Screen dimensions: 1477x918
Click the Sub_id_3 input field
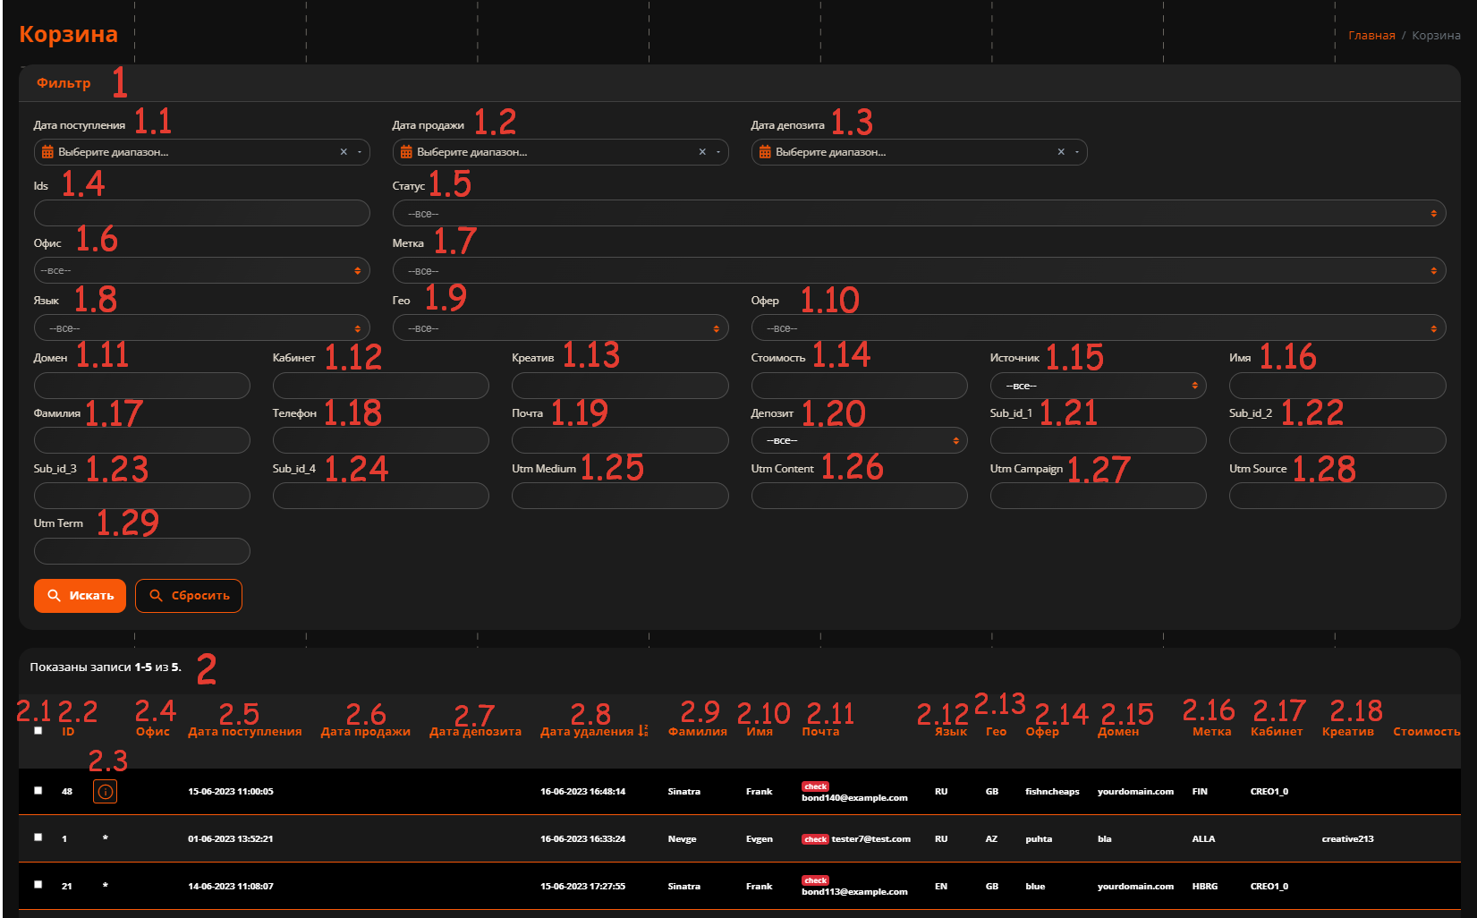coord(141,496)
